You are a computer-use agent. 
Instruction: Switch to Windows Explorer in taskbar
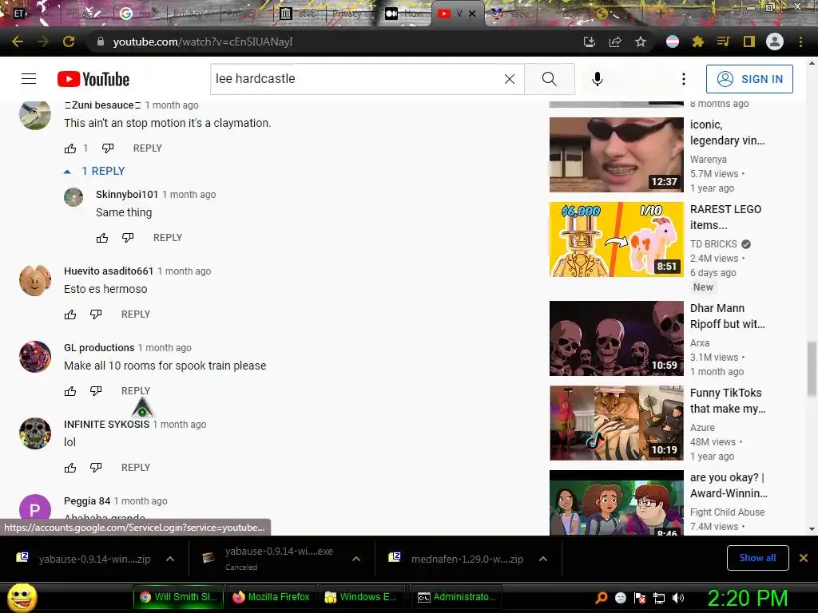click(x=362, y=597)
